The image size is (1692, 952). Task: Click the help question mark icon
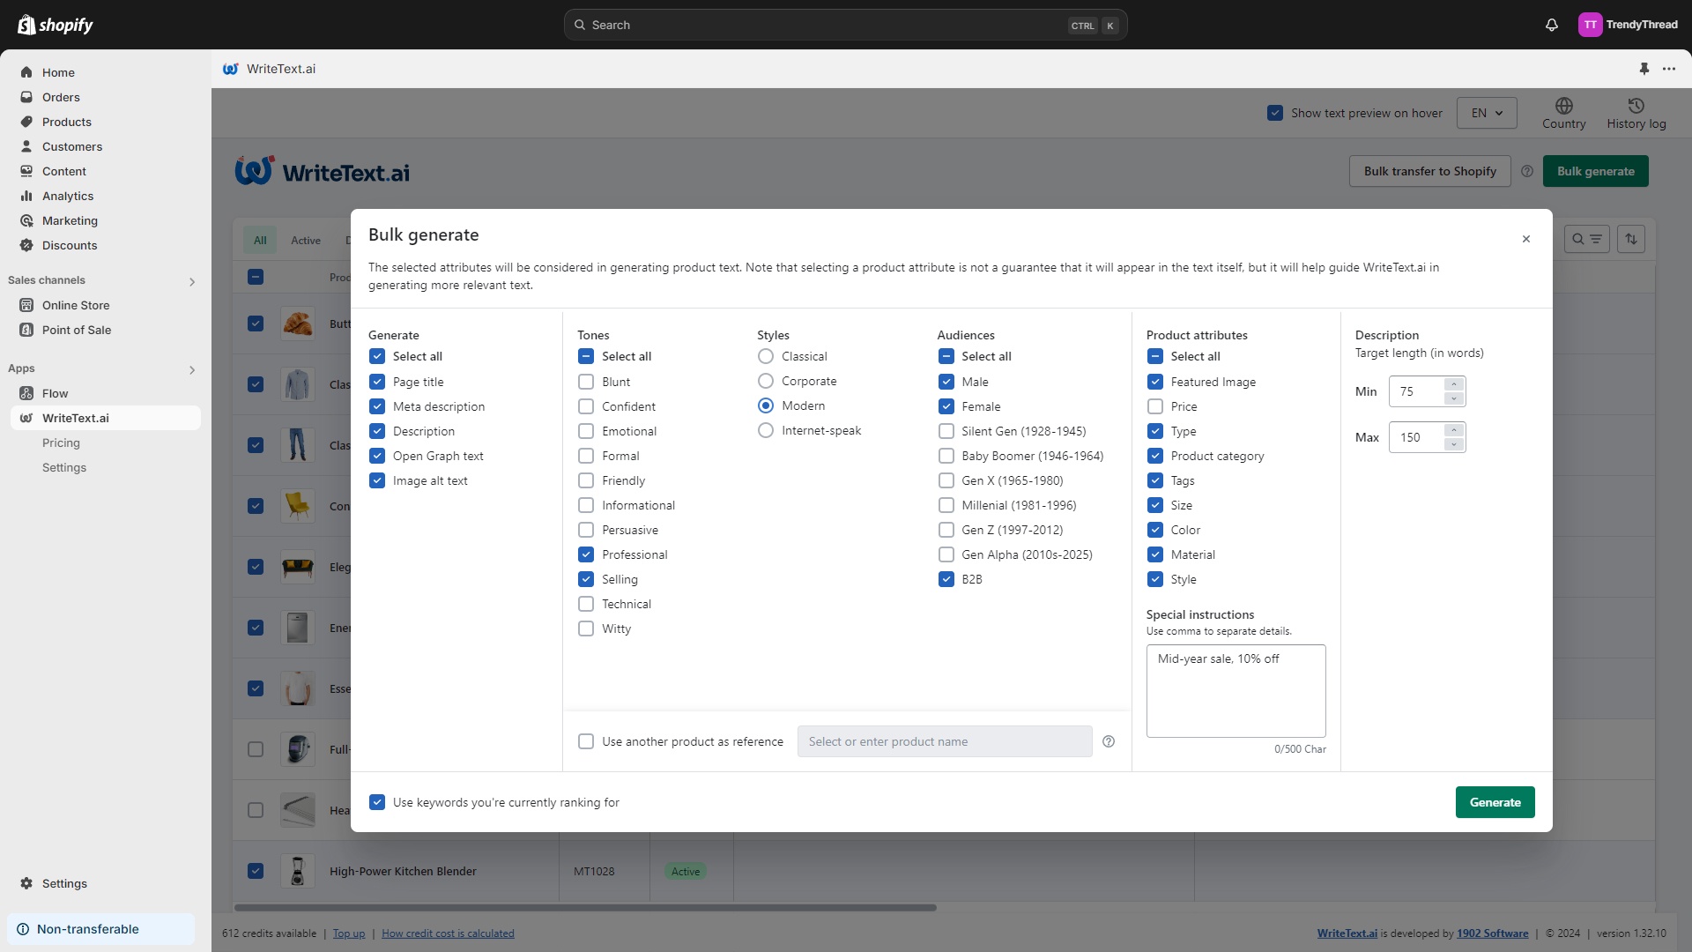click(1109, 741)
